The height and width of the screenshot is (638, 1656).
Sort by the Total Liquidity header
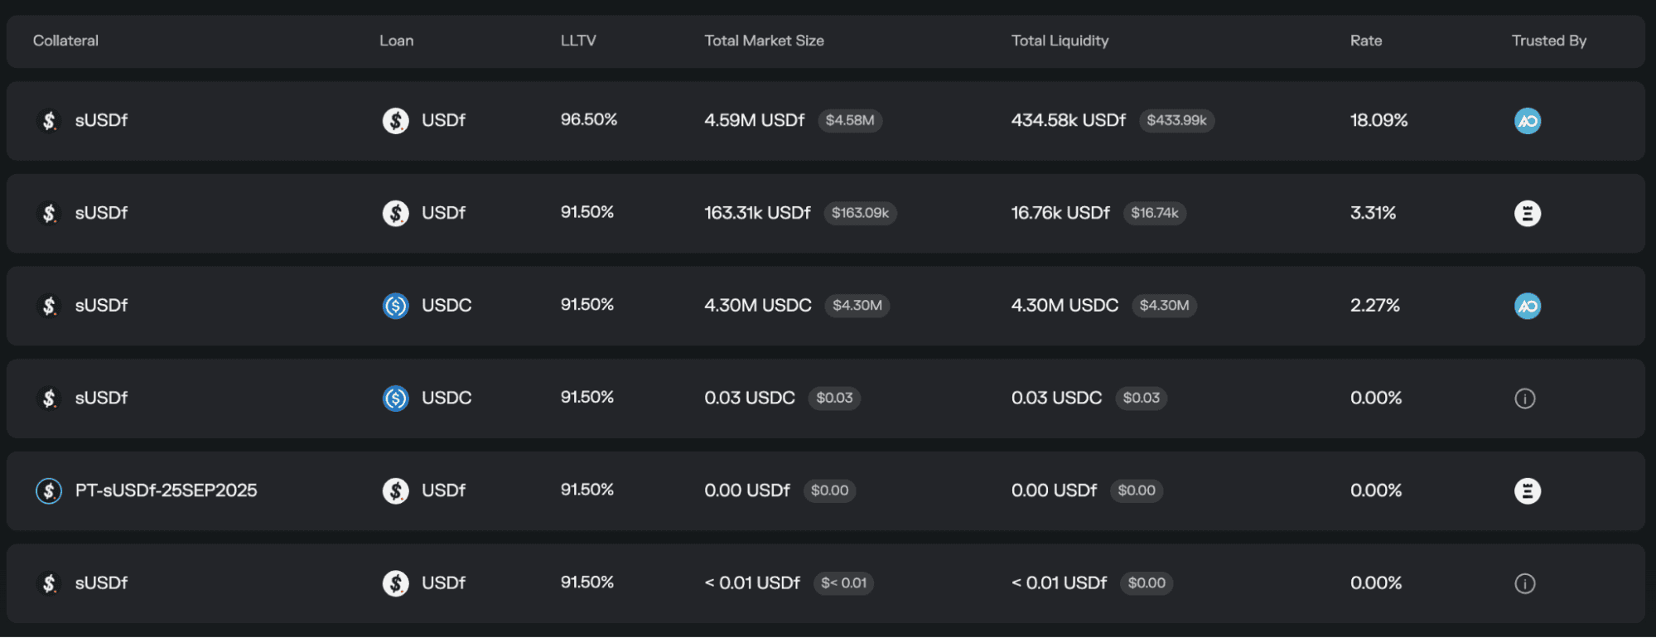pos(1060,41)
